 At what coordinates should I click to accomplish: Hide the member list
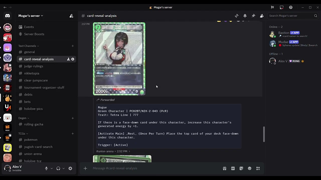(262, 16)
